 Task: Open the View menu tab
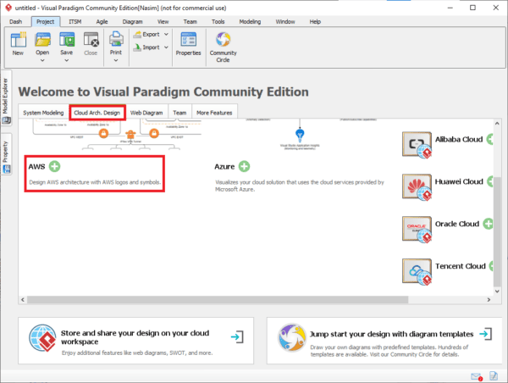pyautogui.click(x=163, y=22)
